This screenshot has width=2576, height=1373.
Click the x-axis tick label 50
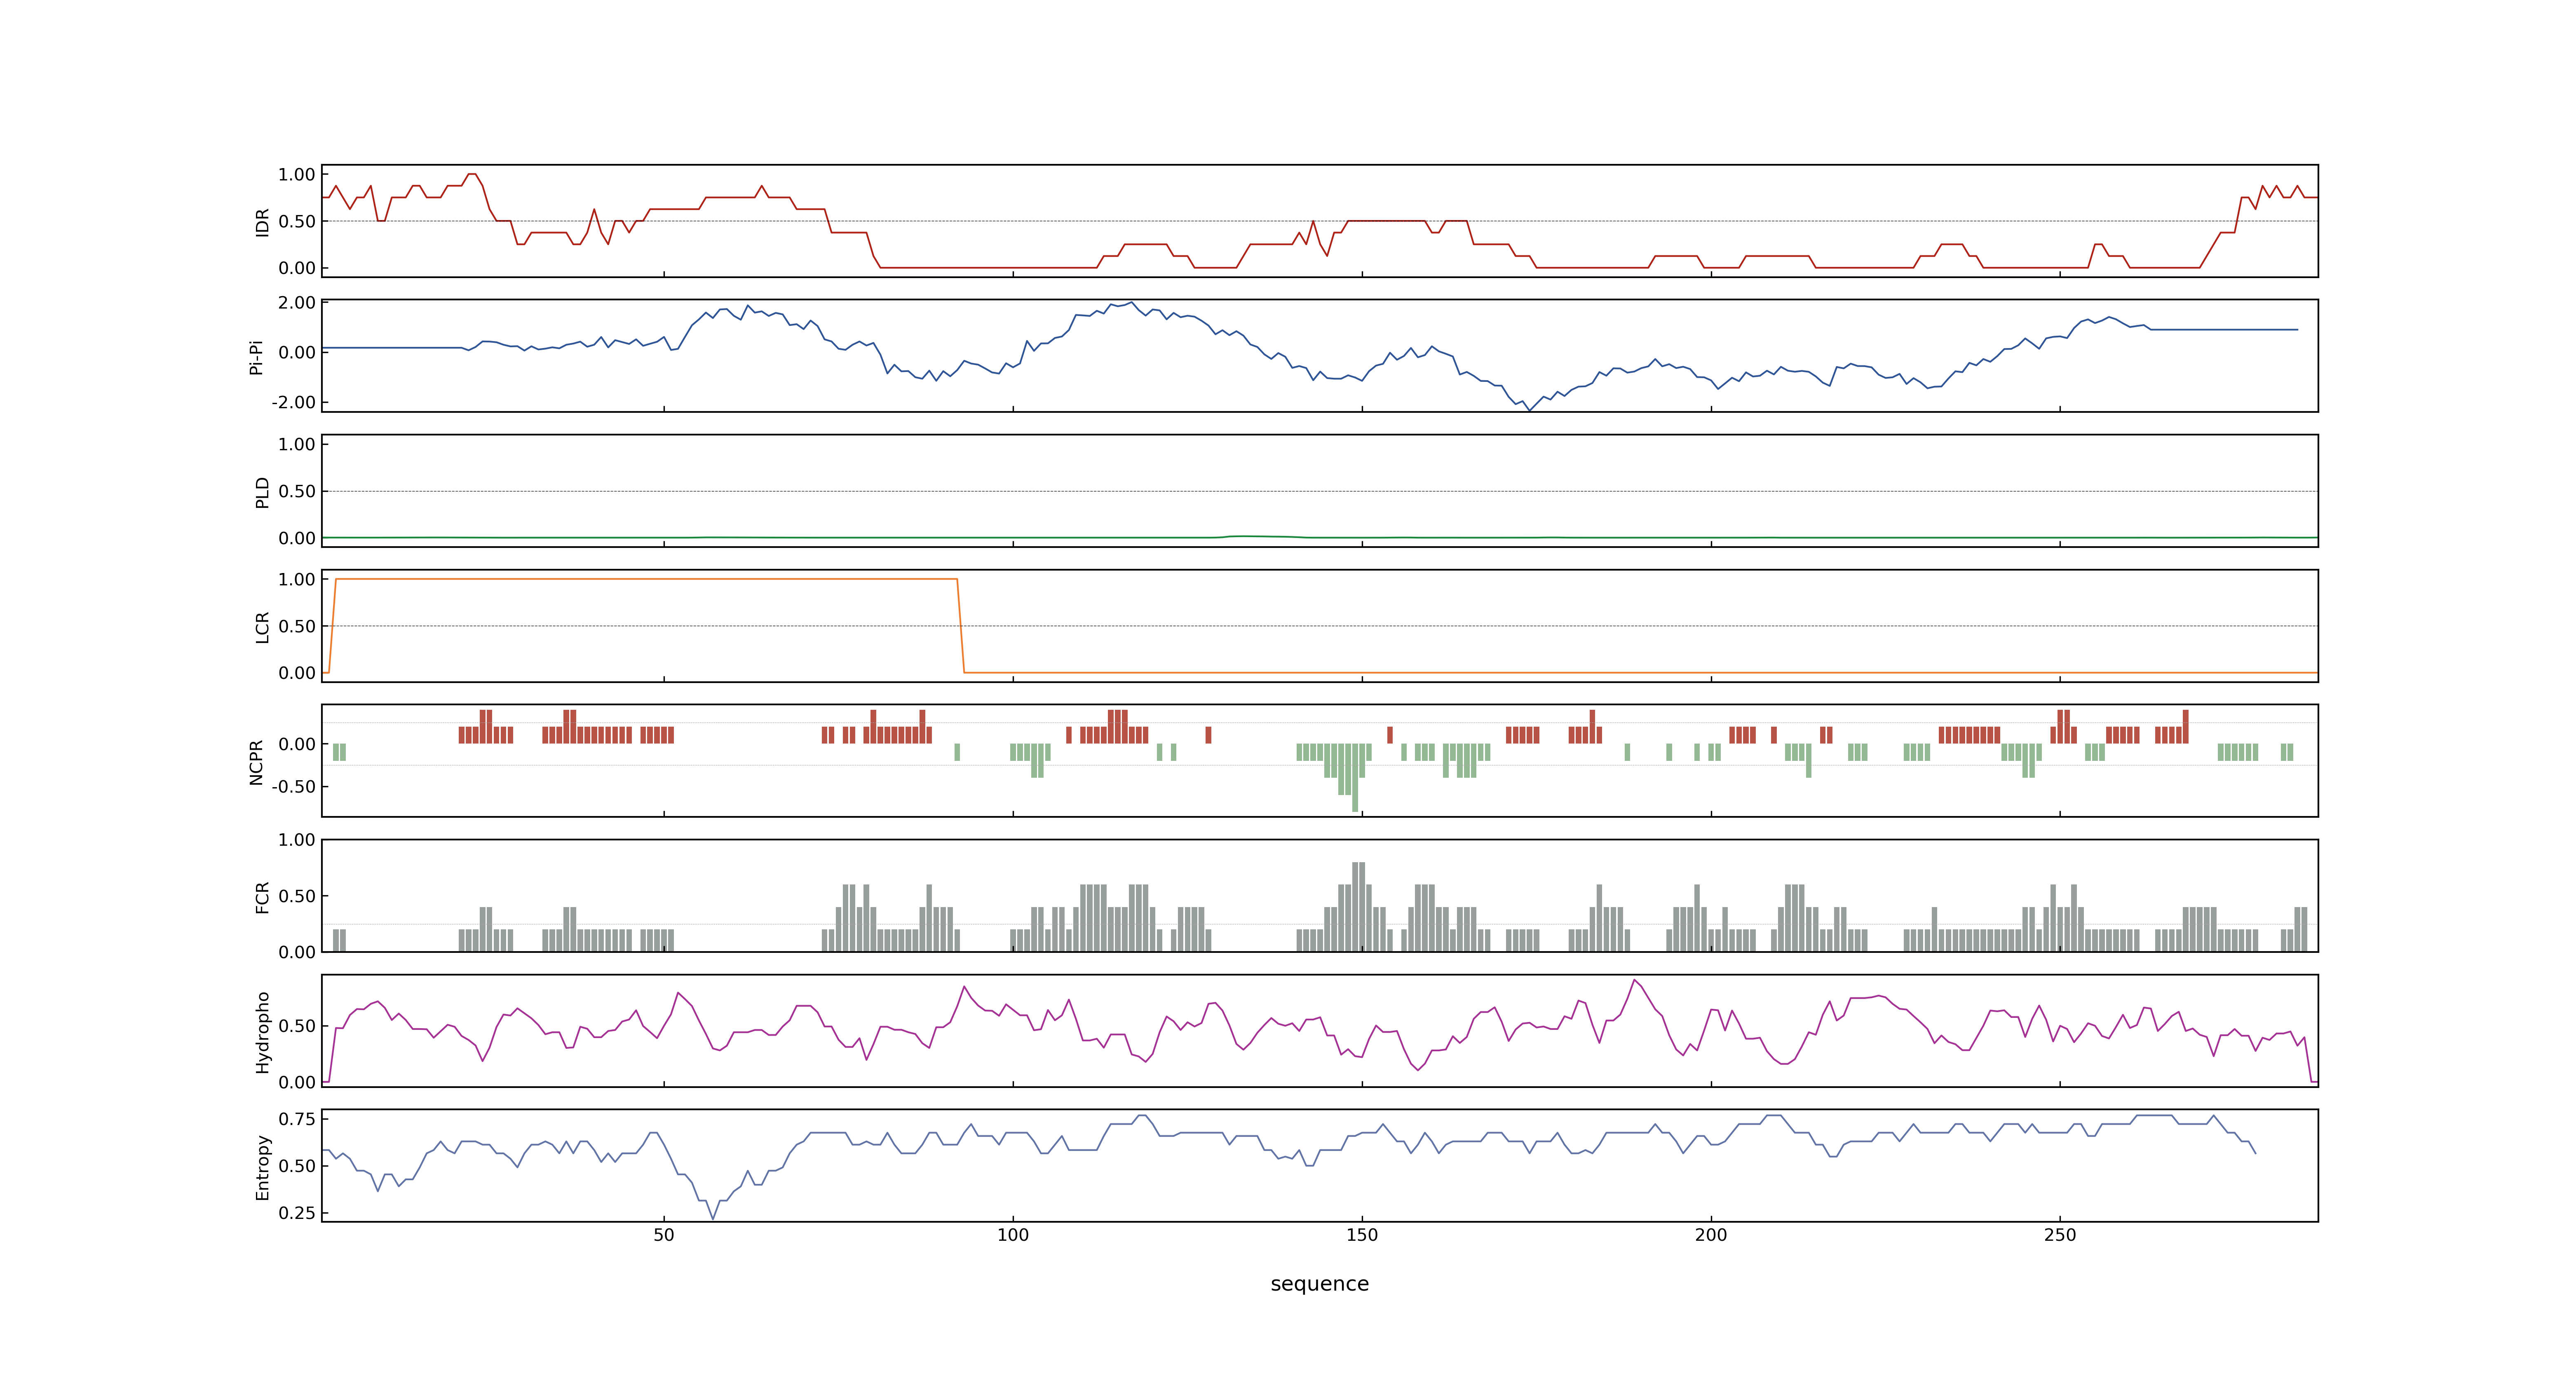click(x=664, y=1235)
